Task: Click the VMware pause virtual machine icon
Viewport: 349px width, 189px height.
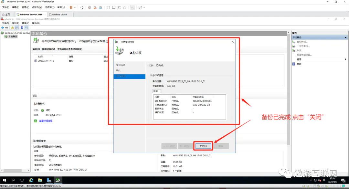Action: click(71, 7)
